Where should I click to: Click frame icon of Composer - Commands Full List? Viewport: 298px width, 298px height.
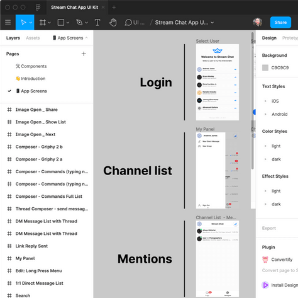tap(9, 197)
